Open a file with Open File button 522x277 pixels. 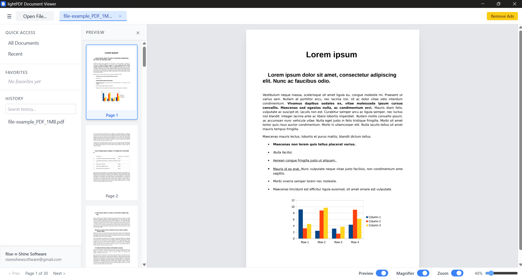click(35, 16)
